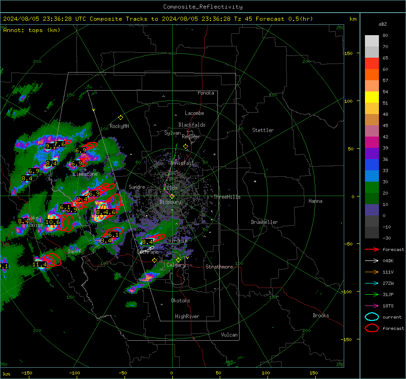This screenshot has width=406, height=379.
Task: Click the -30 value on dBZ scale
Action: tap(387, 238)
